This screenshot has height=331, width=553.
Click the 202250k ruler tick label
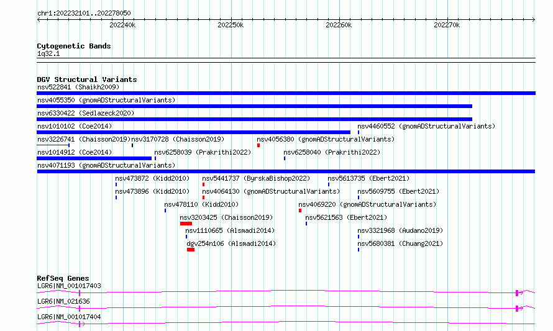(231, 25)
